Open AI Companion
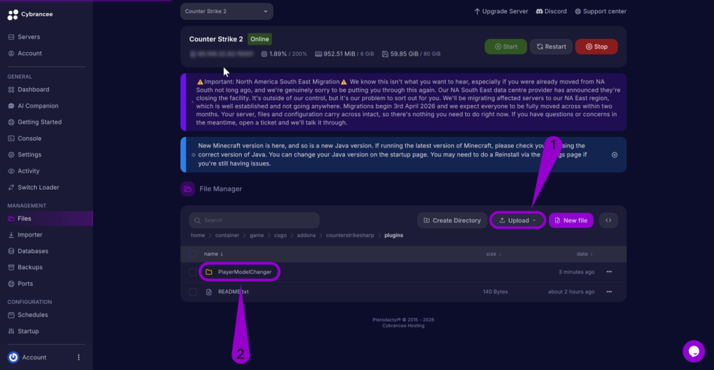This screenshot has width=714, height=370. [38, 106]
